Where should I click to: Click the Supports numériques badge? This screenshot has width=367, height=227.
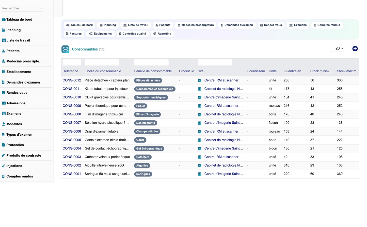[151, 98]
